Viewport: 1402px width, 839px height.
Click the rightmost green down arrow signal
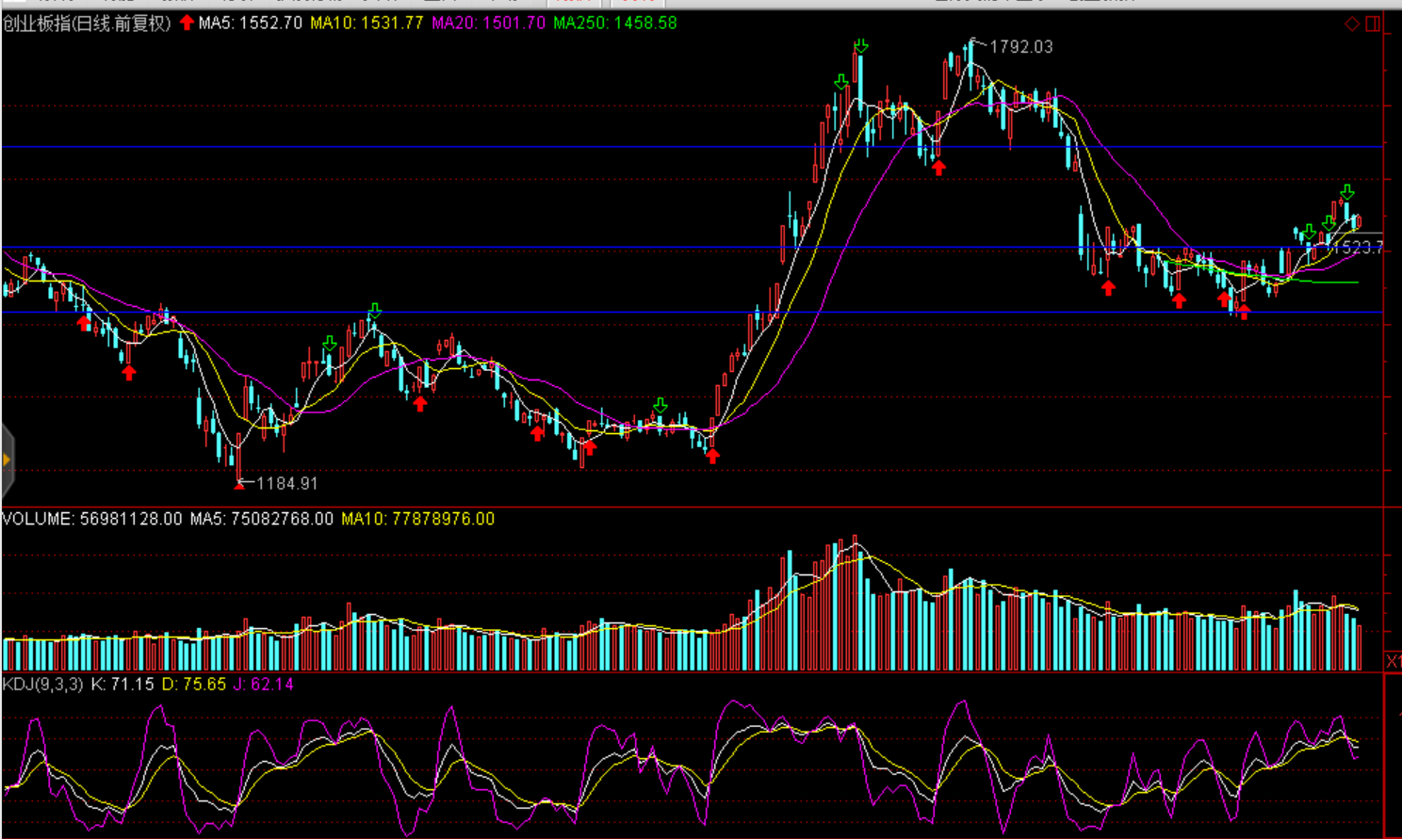click(x=1347, y=191)
